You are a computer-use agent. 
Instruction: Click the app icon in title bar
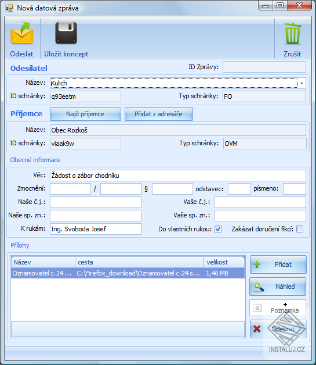pyautogui.click(x=9, y=8)
